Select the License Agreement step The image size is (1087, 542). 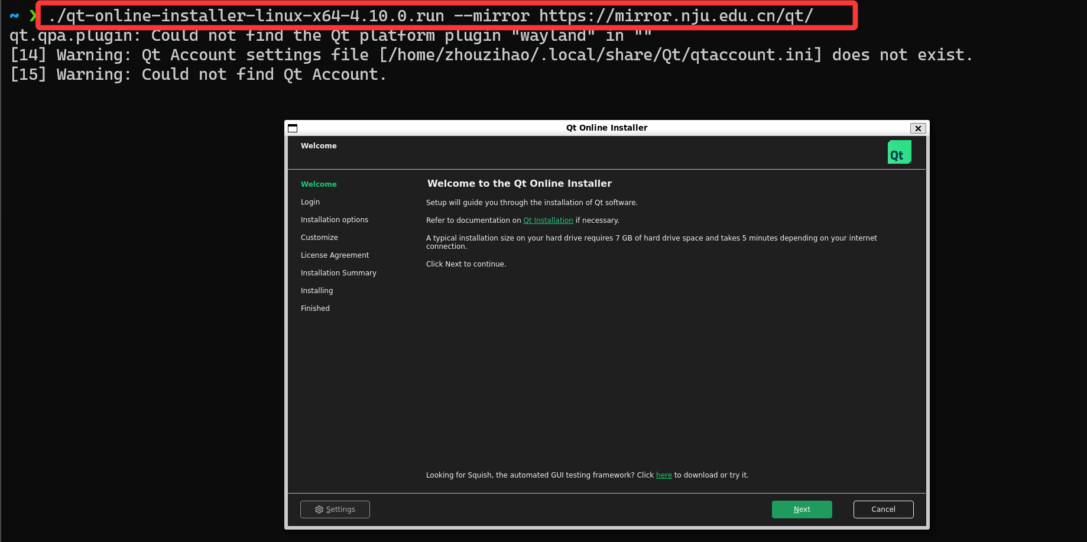(x=335, y=255)
